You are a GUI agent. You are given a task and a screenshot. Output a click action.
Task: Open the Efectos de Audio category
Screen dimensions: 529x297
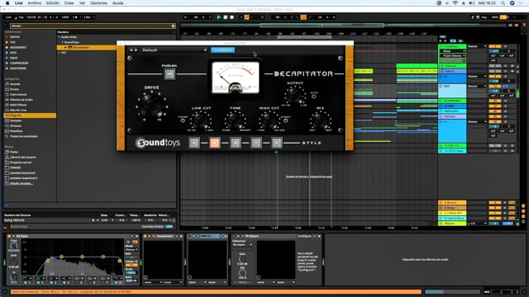pos(21,100)
